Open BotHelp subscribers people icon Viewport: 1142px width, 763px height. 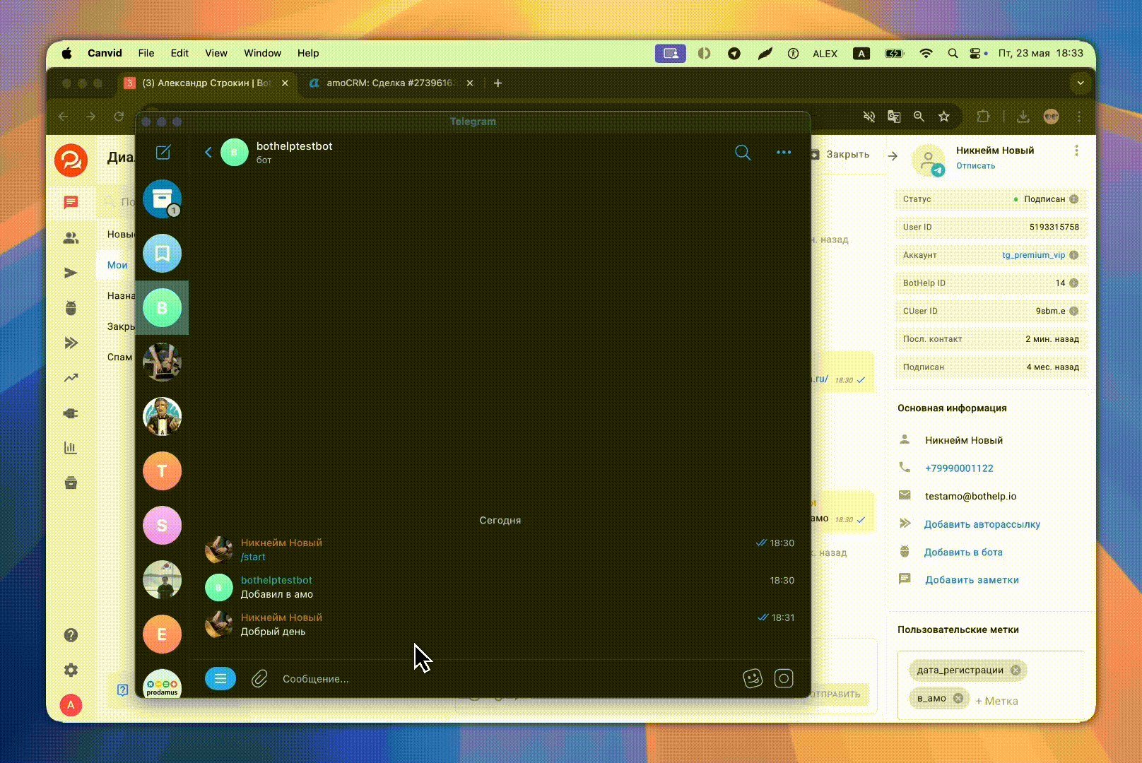71,238
